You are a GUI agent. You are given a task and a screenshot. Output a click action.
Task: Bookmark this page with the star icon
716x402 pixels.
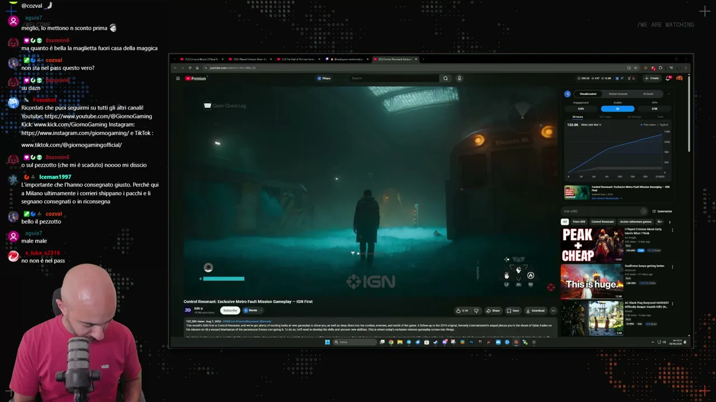pyautogui.click(x=635, y=68)
